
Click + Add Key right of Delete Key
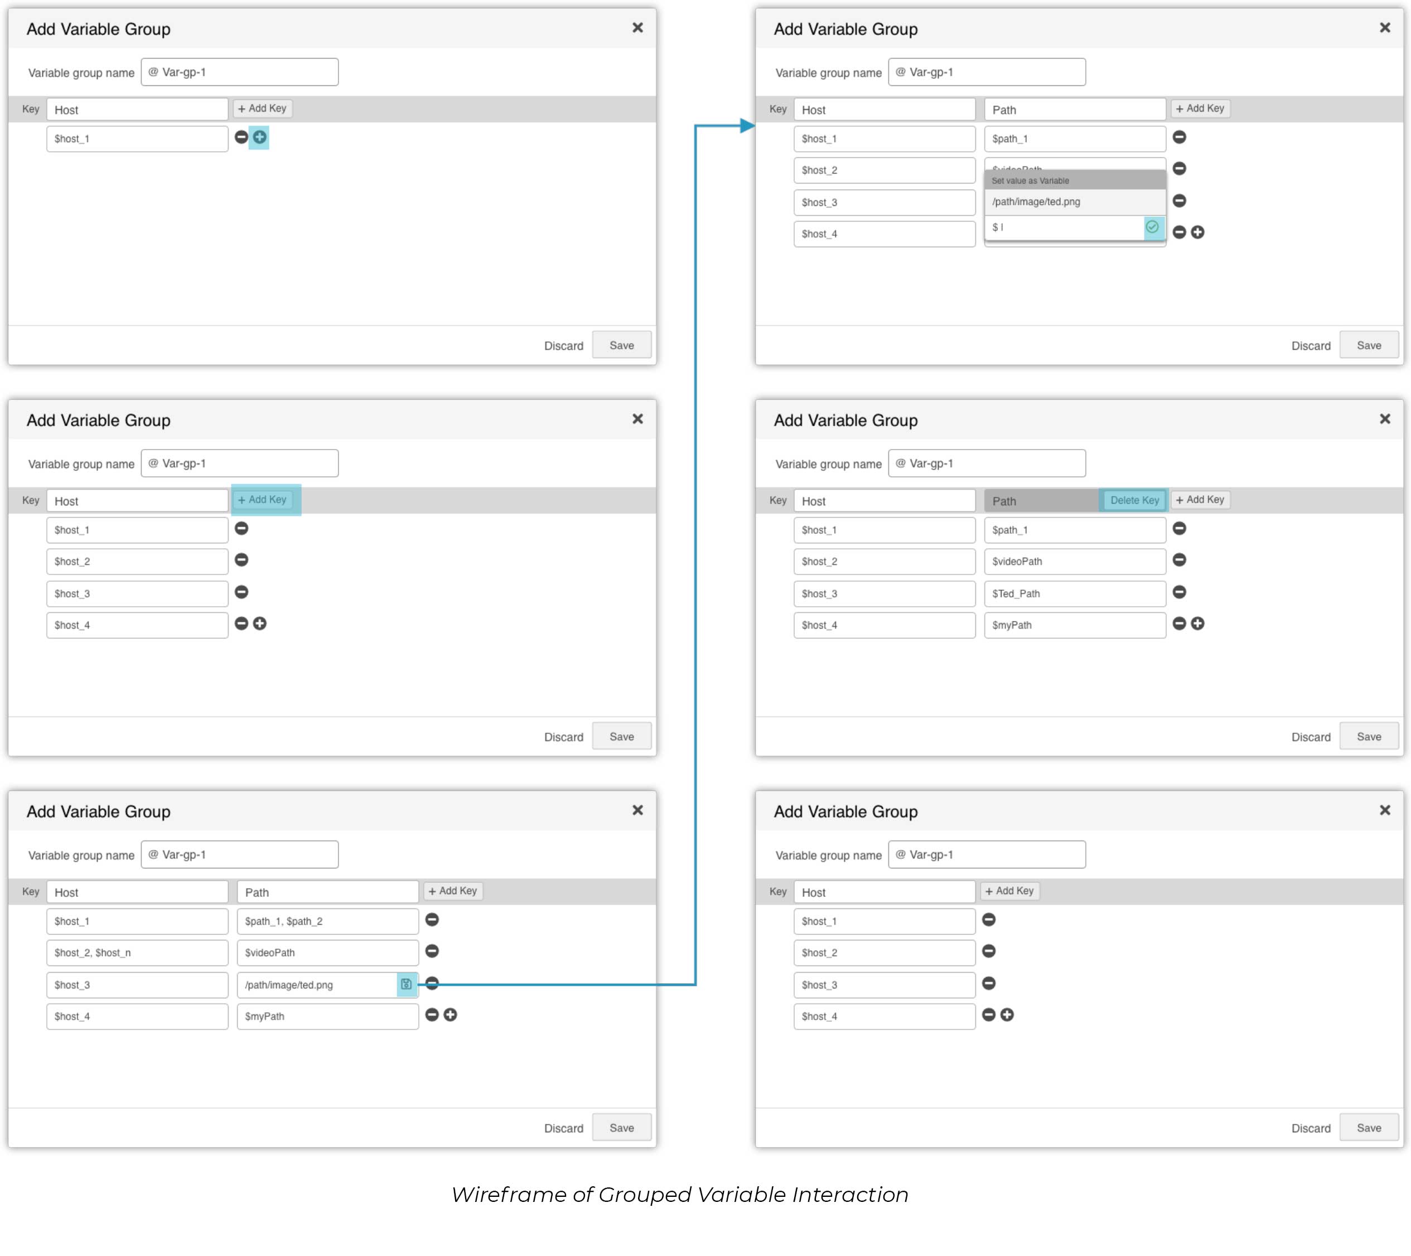coord(1200,500)
